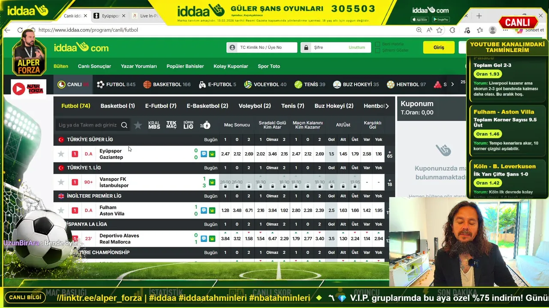Select the 3.84 home win odds for Deportivo Alaves

pyautogui.click(x=225, y=239)
